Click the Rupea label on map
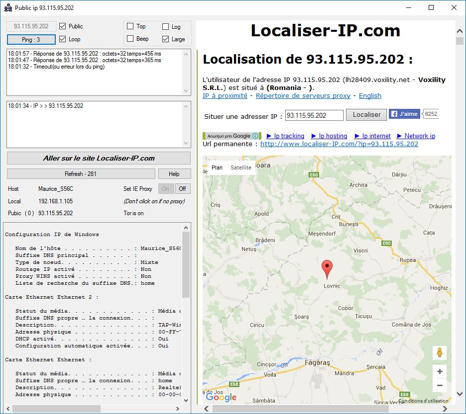This screenshot has height=414, width=466. pyautogui.click(x=408, y=260)
